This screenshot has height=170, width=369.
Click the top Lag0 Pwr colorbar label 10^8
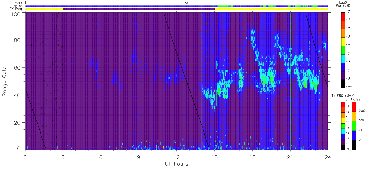tap(348, 12)
